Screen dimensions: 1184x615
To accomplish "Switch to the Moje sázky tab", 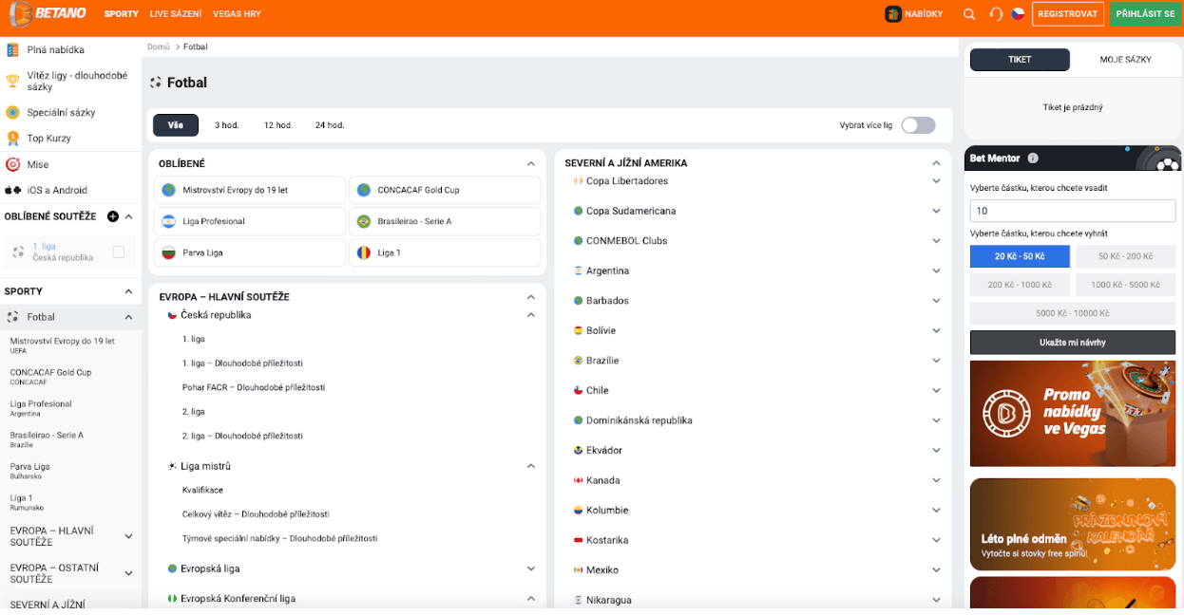I will pyautogui.click(x=1125, y=60).
